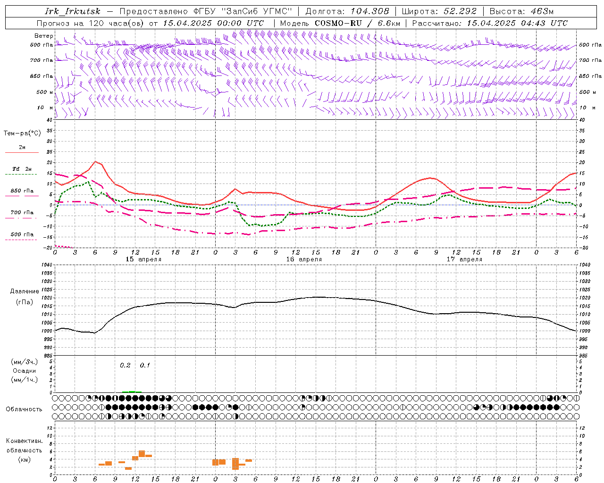Click the date label 17 апреля
Viewport: 604px width, 483px height.
[464, 259]
